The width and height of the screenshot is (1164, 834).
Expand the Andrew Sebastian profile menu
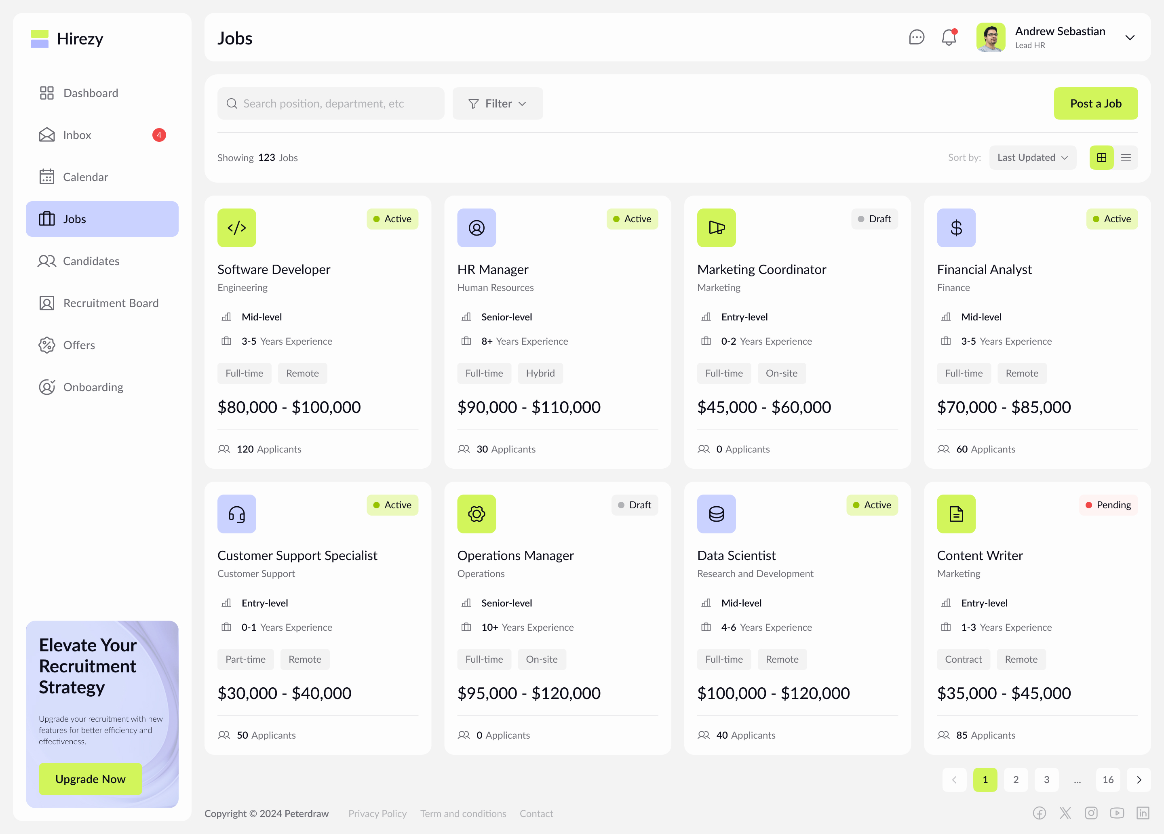1130,38
